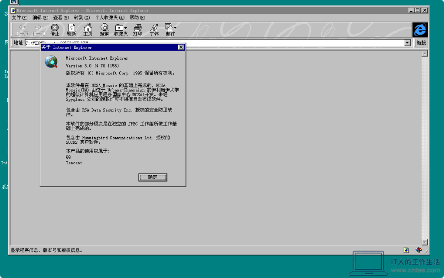Click the Version 3.0 (4.70.1158) text
This screenshot has height=278, width=444.
pos(92,66)
